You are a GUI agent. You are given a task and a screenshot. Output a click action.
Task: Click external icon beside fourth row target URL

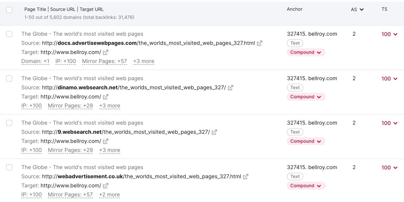coord(106,186)
